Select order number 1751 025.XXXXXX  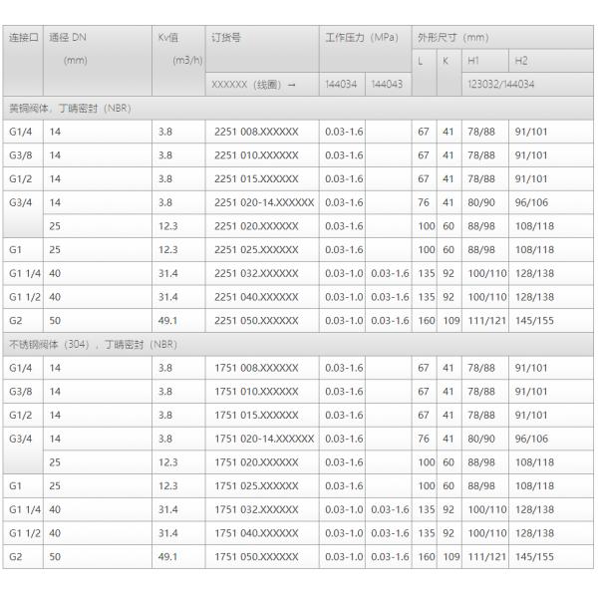click(256, 485)
